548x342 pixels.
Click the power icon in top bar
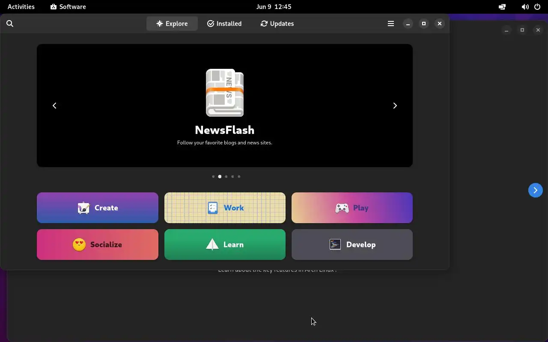point(537,7)
